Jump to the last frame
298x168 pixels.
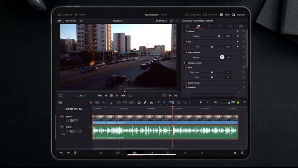coord(123,95)
